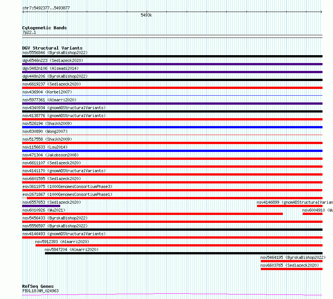Click nsv5464195 (ByrskaBishop2022) label
Image resolution: width=333 pixels, height=299 pixels.
click(293, 257)
